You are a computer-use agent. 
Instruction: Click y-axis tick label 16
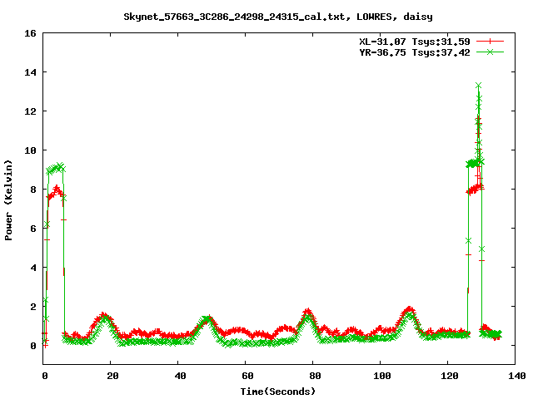pos(30,33)
